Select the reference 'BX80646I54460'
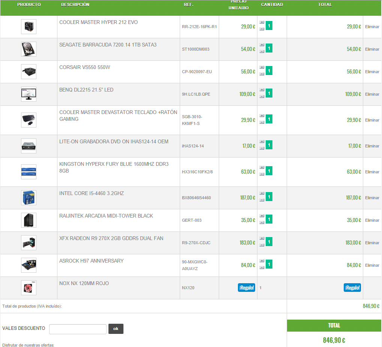The image size is (382, 347). (x=196, y=198)
